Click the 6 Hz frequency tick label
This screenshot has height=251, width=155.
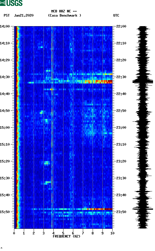pyautogui.click(x=73, y=233)
